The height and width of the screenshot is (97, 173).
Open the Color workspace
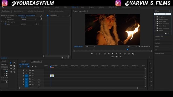(65, 7)
